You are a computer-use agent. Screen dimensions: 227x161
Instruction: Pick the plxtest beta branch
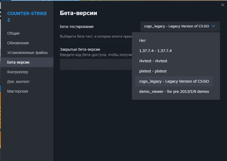(153, 71)
